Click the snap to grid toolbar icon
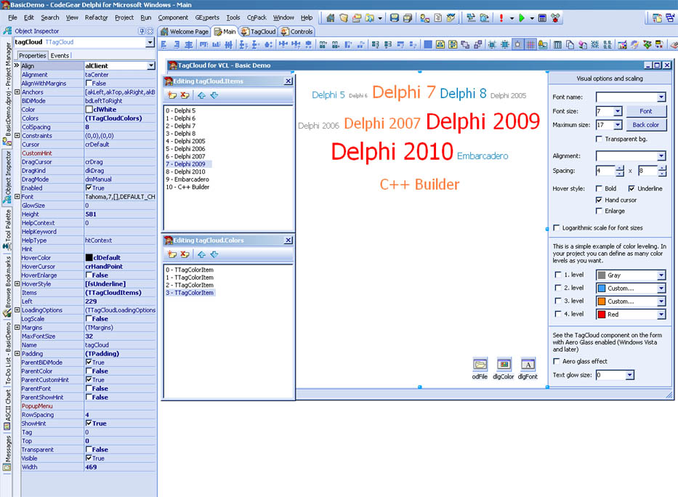This screenshot has height=497, width=678. click(x=530, y=44)
